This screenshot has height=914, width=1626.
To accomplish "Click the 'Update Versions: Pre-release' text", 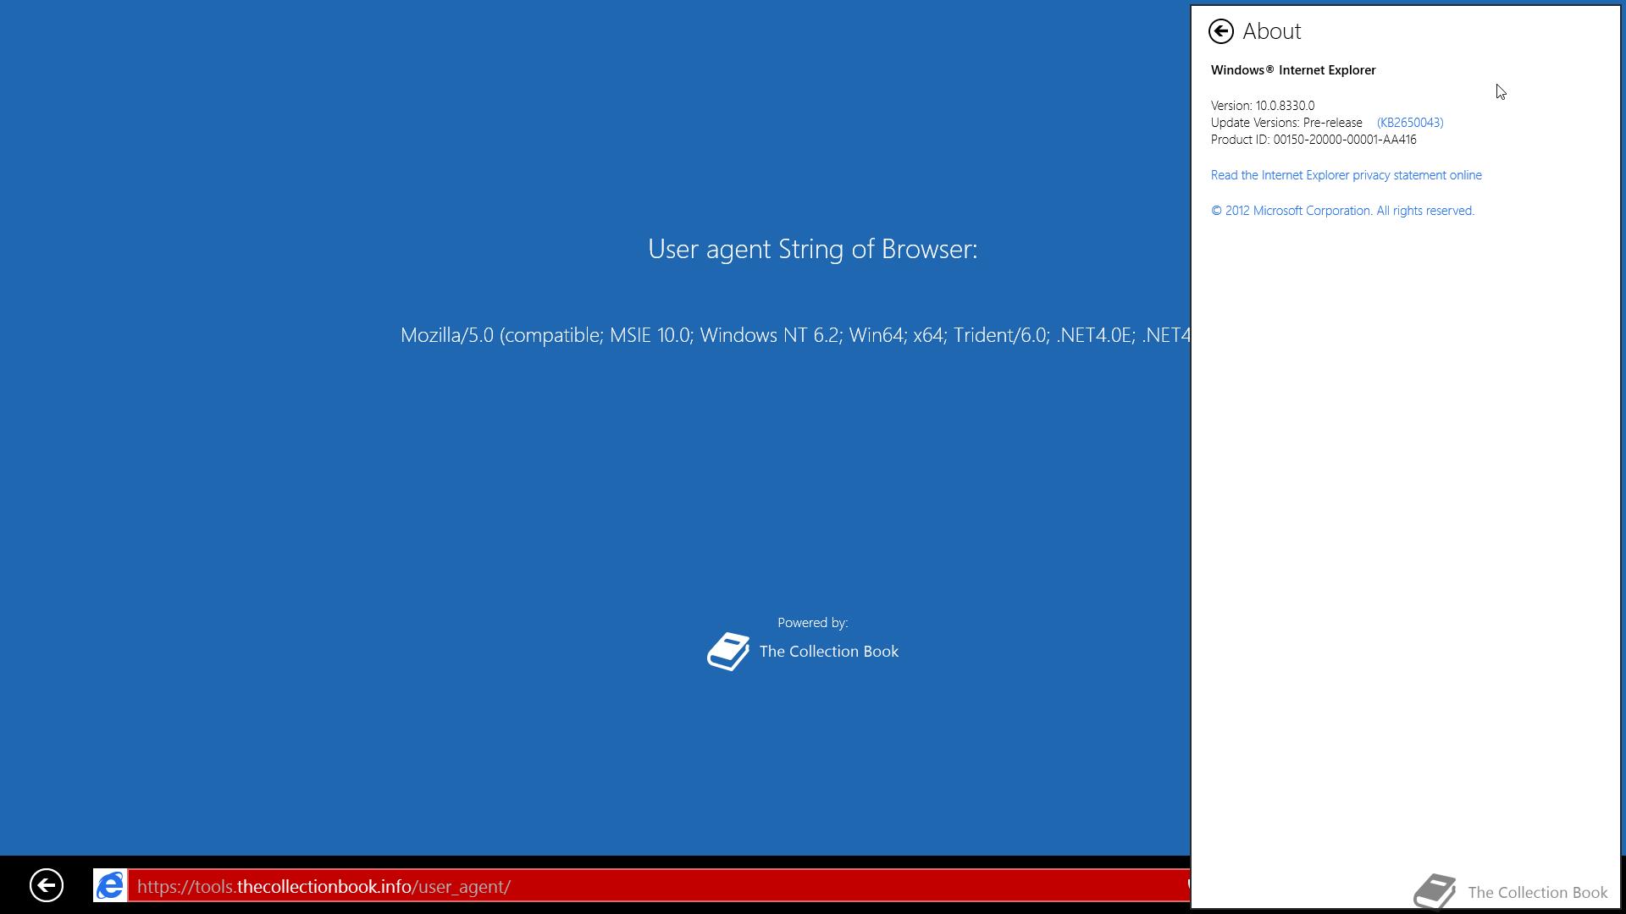I will coord(1286,123).
